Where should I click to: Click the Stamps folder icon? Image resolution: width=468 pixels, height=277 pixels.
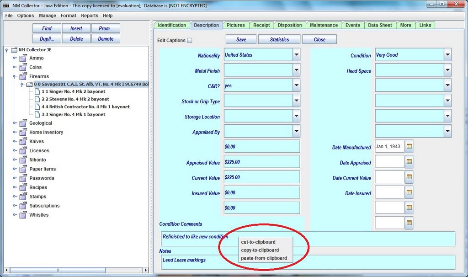pyautogui.click(x=23, y=197)
